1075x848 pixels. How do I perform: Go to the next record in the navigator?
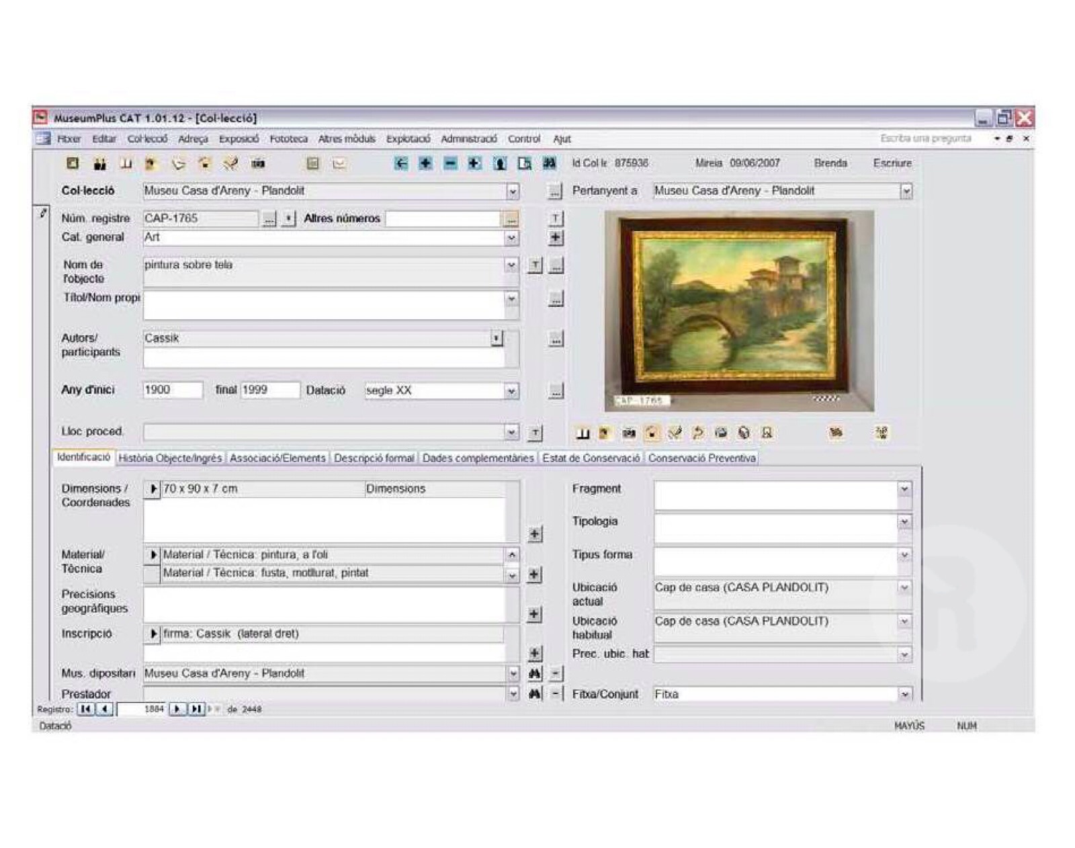click(177, 709)
